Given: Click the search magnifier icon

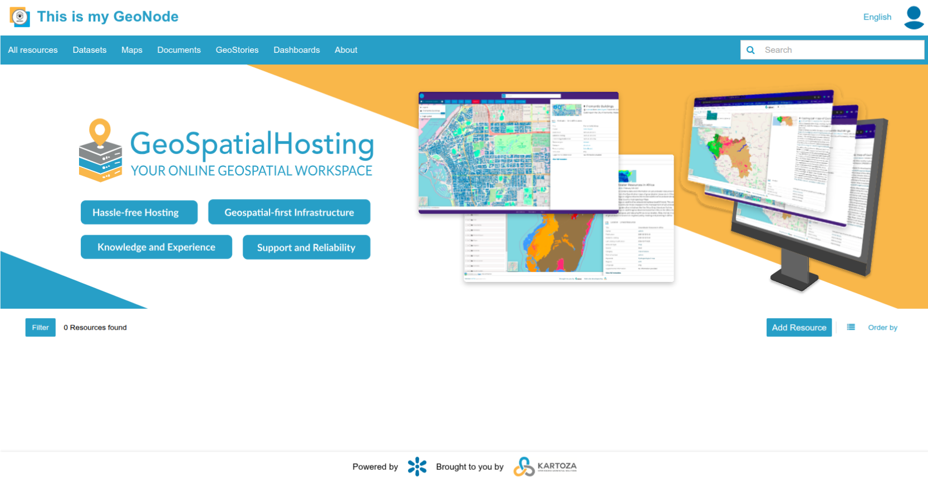Looking at the screenshot, I should (x=750, y=50).
